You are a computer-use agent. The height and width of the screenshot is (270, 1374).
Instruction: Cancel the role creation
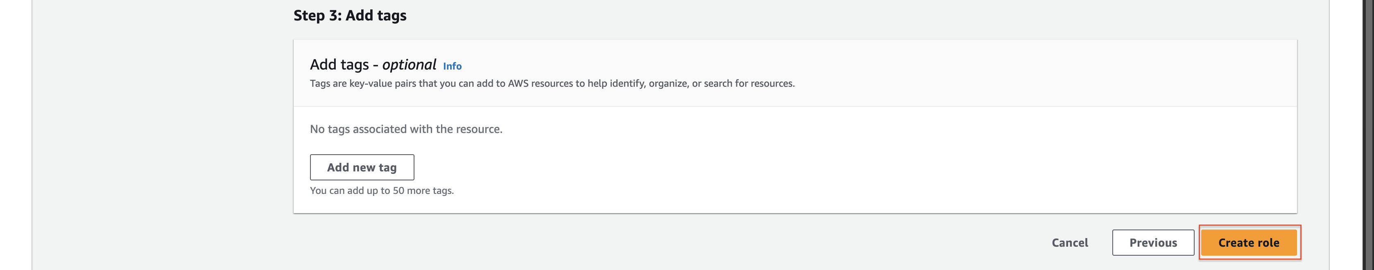click(1069, 242)
